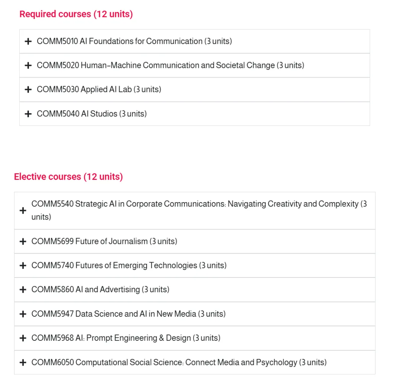Expand COMM6050 Computational Social Science title

coord(179,362)
